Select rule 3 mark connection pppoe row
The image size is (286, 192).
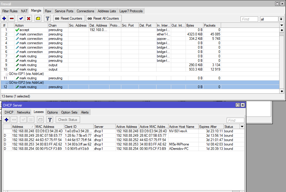(x=140, y=39)
